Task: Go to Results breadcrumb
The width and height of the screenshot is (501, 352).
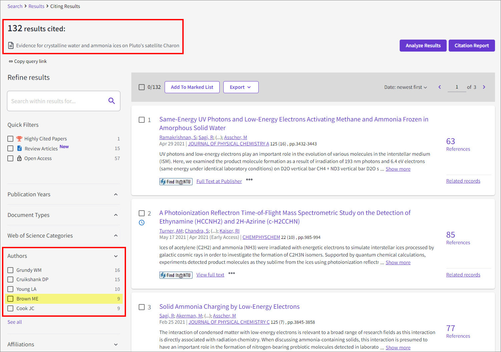Action: (36, 6)
